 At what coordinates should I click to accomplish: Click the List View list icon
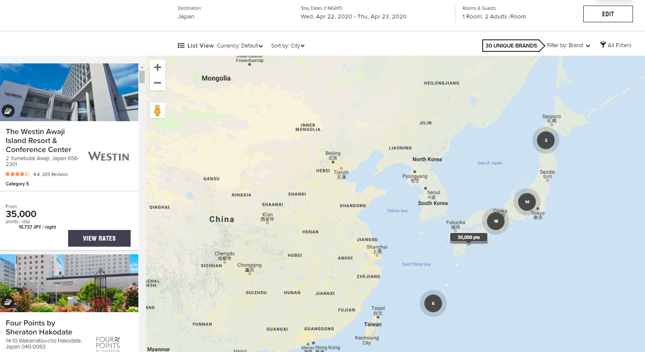(x=181, y=45)
